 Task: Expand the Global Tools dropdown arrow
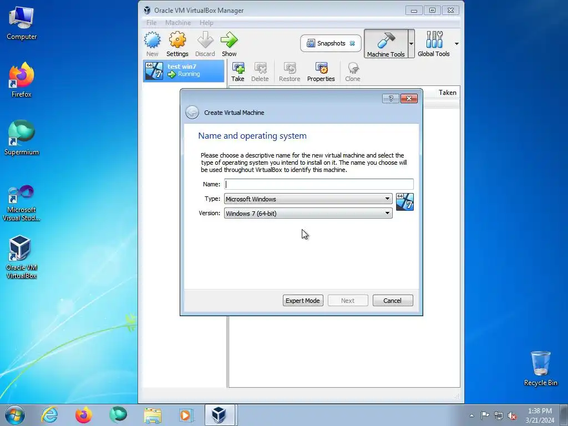click(457, 44)
